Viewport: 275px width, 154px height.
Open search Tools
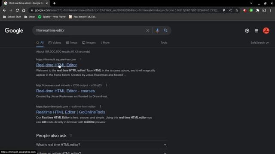[x=164, y=43]
